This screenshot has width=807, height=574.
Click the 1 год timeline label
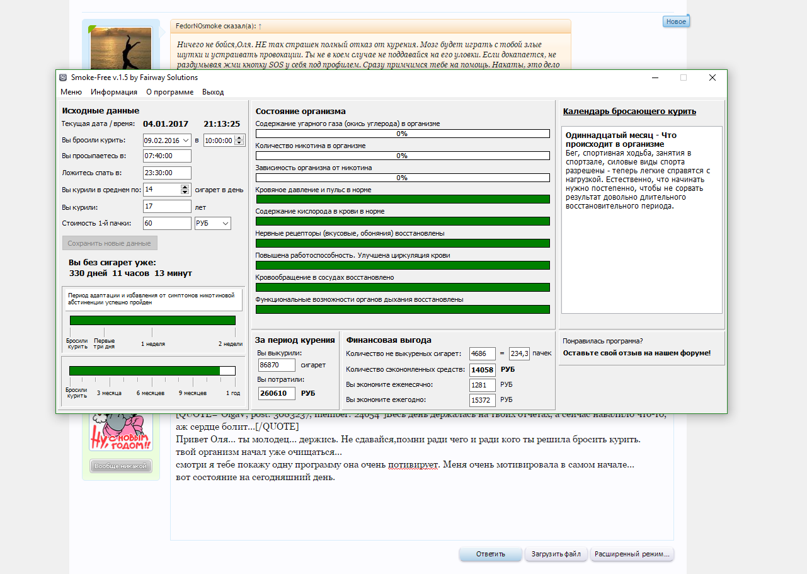pyautogui.click(x=233, y=393)
